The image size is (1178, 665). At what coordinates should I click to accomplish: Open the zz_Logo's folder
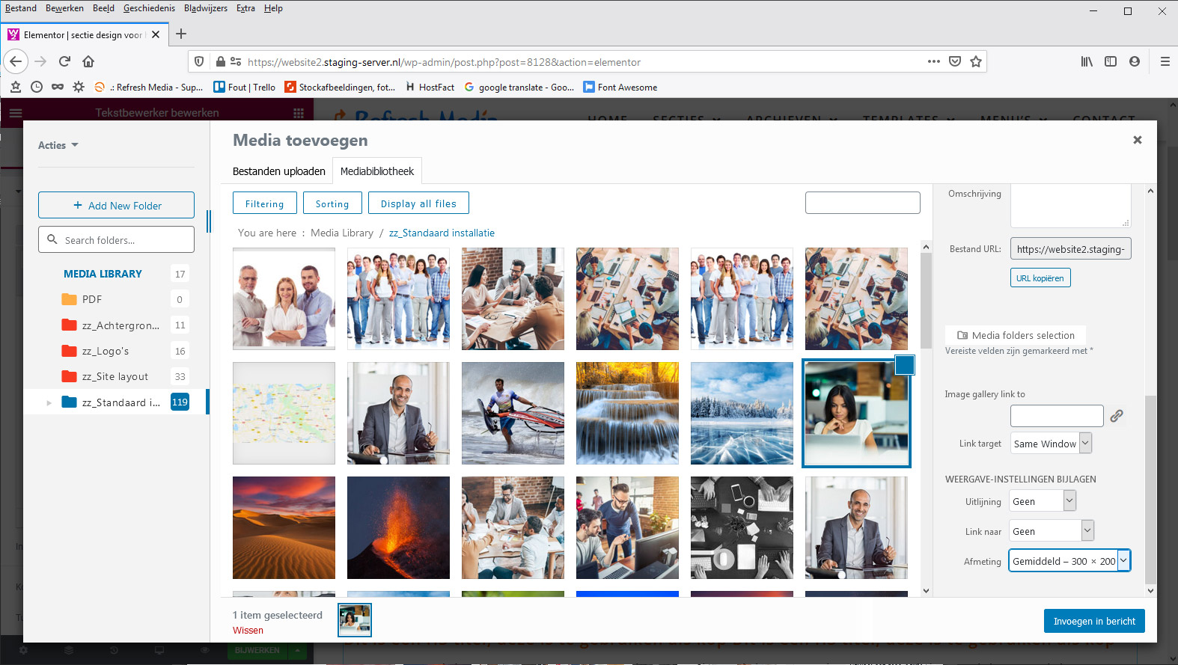pyautogui.click(x=106, y=351)
